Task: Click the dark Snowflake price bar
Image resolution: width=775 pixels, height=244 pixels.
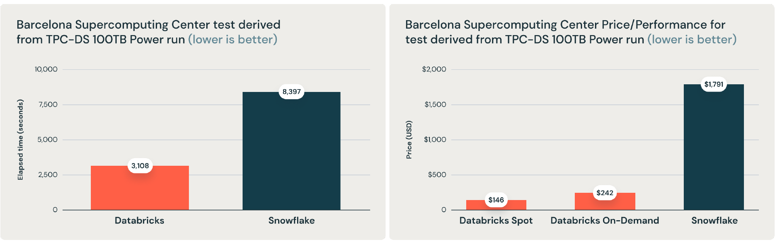Action: [714, 153]
